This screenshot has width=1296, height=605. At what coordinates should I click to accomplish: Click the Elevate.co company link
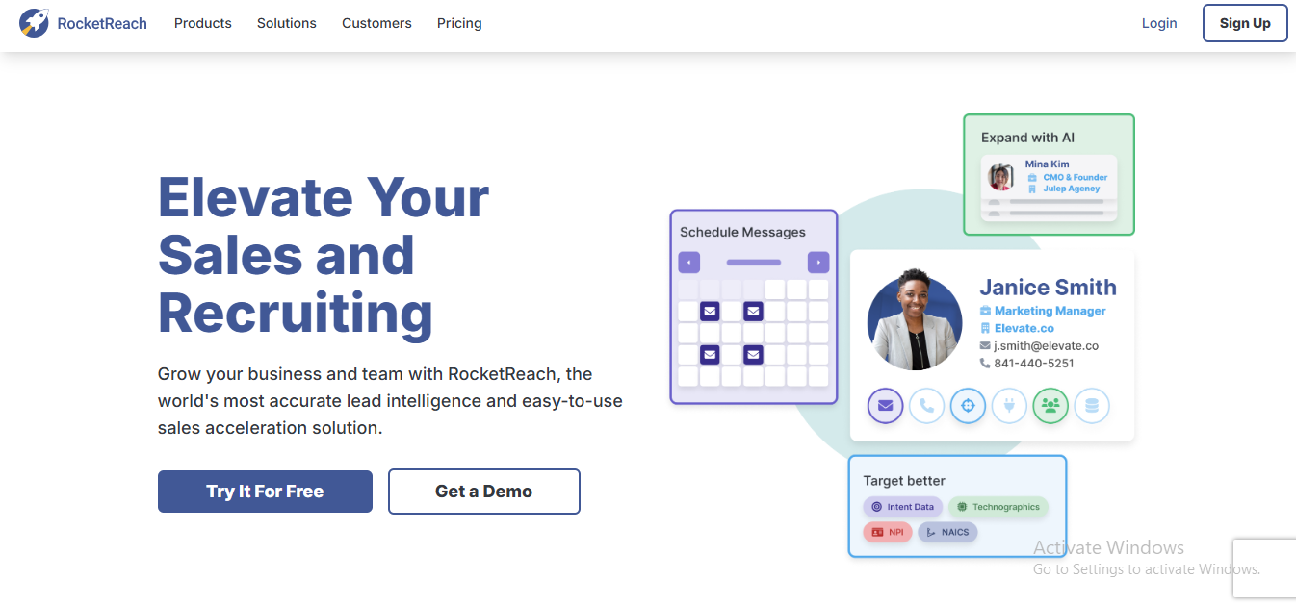1024,328
